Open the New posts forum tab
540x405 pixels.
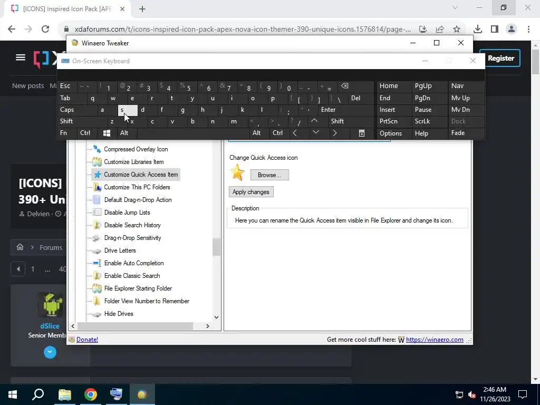pyautogui.click(x=28, y=86)
